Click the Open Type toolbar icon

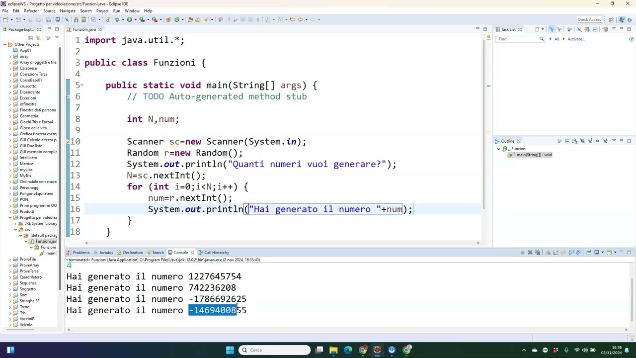pos(190,19)
